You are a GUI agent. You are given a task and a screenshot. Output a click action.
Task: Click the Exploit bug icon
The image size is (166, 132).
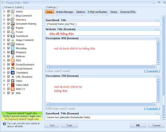coord(13,28)
